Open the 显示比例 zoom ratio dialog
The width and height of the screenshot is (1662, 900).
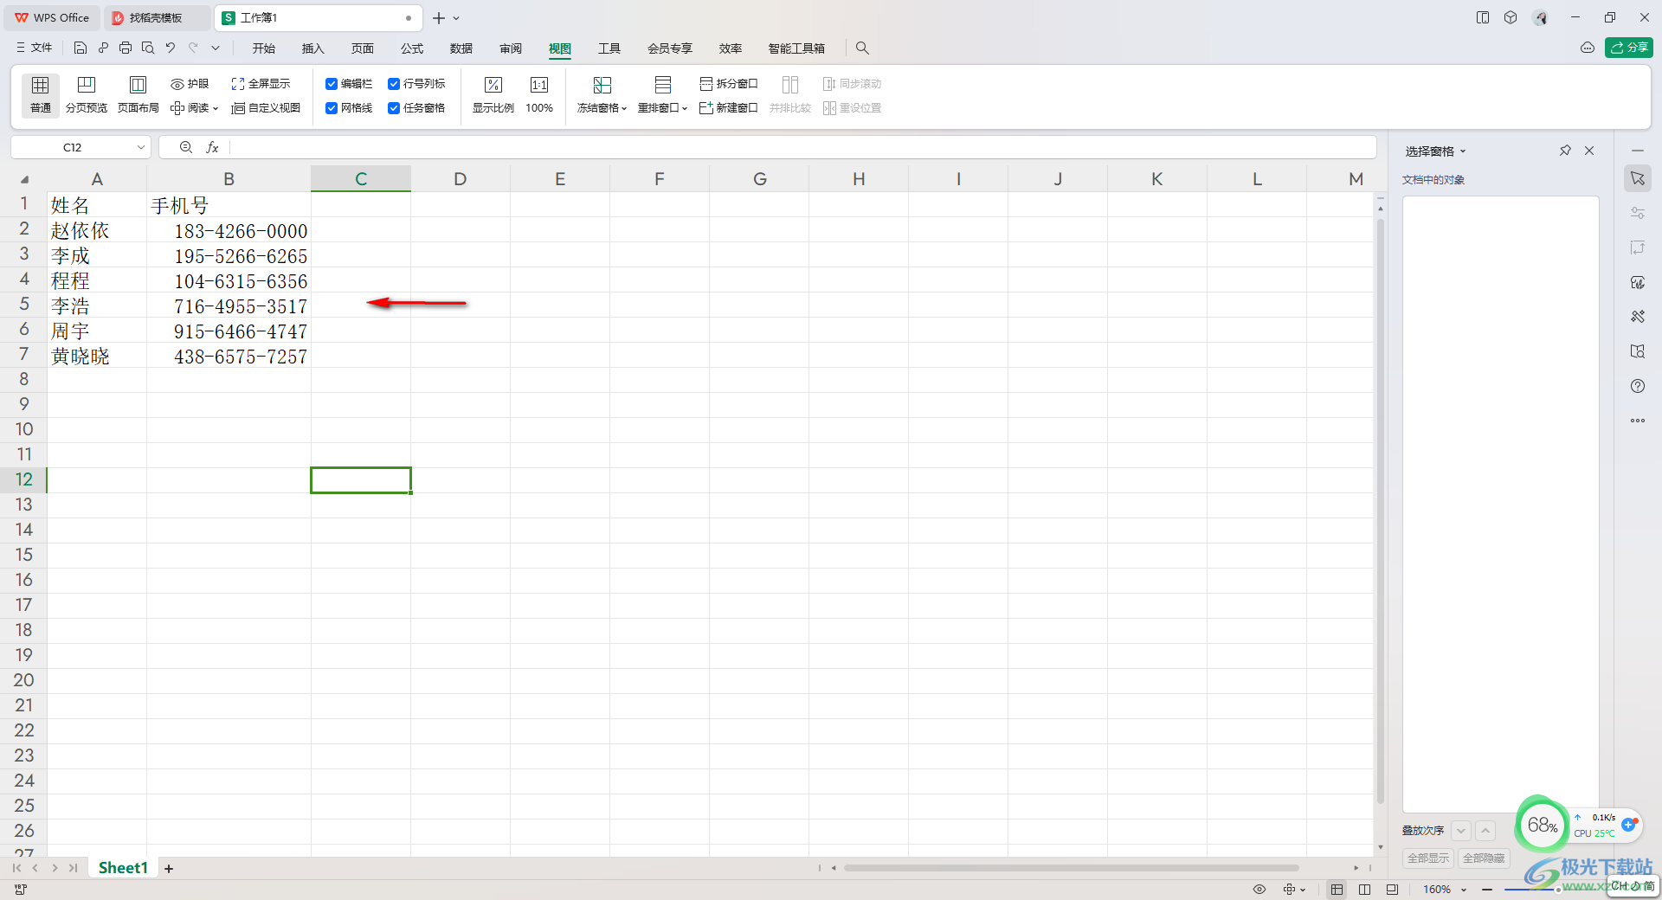click(493, 94)
